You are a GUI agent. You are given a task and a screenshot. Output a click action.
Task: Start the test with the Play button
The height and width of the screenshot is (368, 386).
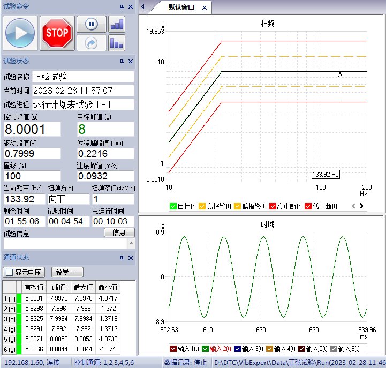[x=20, y=33]
